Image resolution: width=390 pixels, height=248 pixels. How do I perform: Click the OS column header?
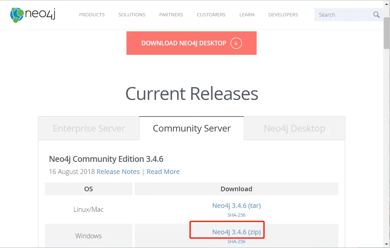click(x=89, y=189)
